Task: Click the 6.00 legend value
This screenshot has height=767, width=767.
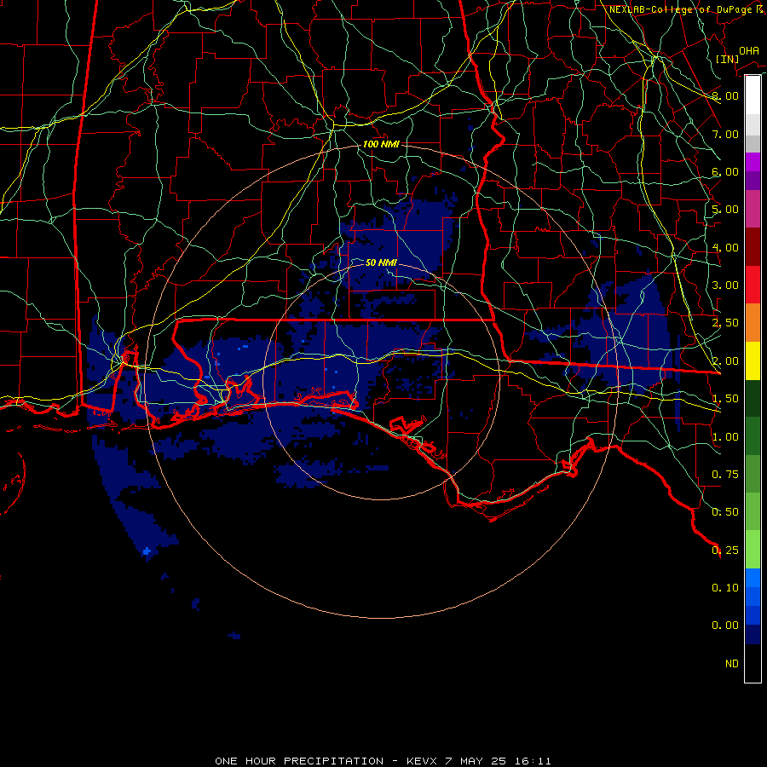Action: coord(725,171)
